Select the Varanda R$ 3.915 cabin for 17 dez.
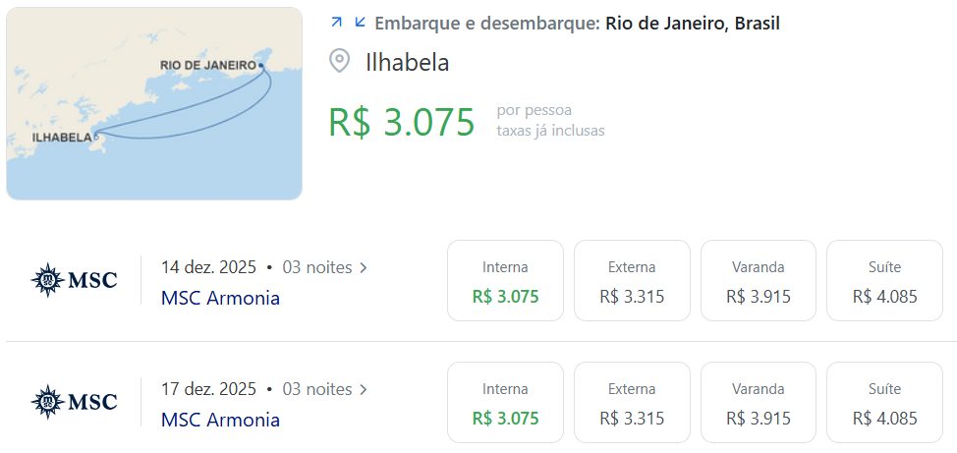This screenshot has height=453, width=957. 758,402
